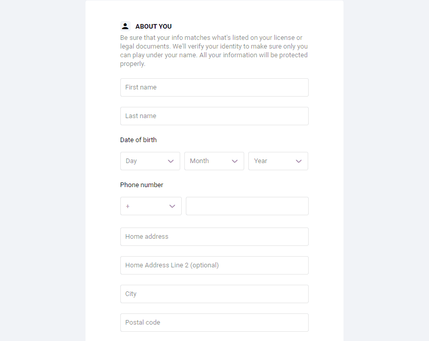This screenshot has width=429, height=341.
Task: Click the Phone number label
Action: coord(141,185)
